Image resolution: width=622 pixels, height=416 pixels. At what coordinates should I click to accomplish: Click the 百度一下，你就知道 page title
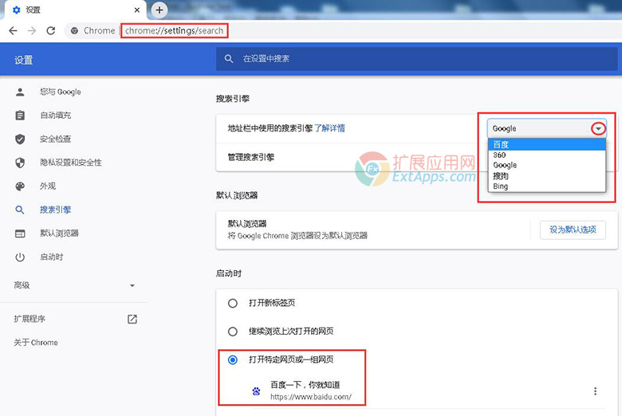305,385
